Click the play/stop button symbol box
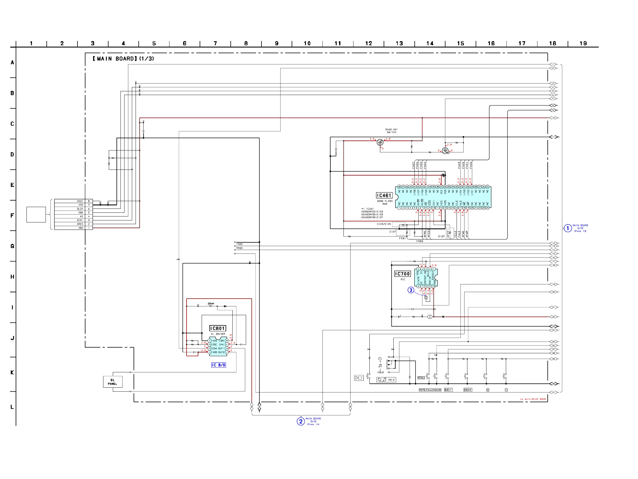The width and height of the screenshot is (638, 479). click(359, 378)
